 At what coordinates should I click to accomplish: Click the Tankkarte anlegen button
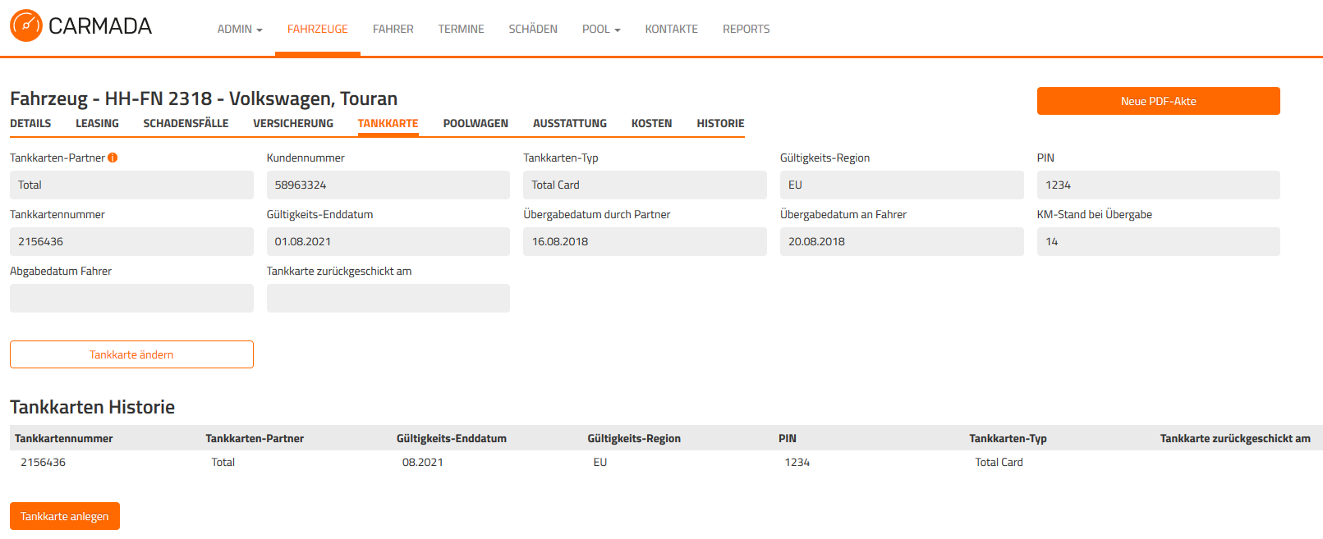[x=65, y=516]
